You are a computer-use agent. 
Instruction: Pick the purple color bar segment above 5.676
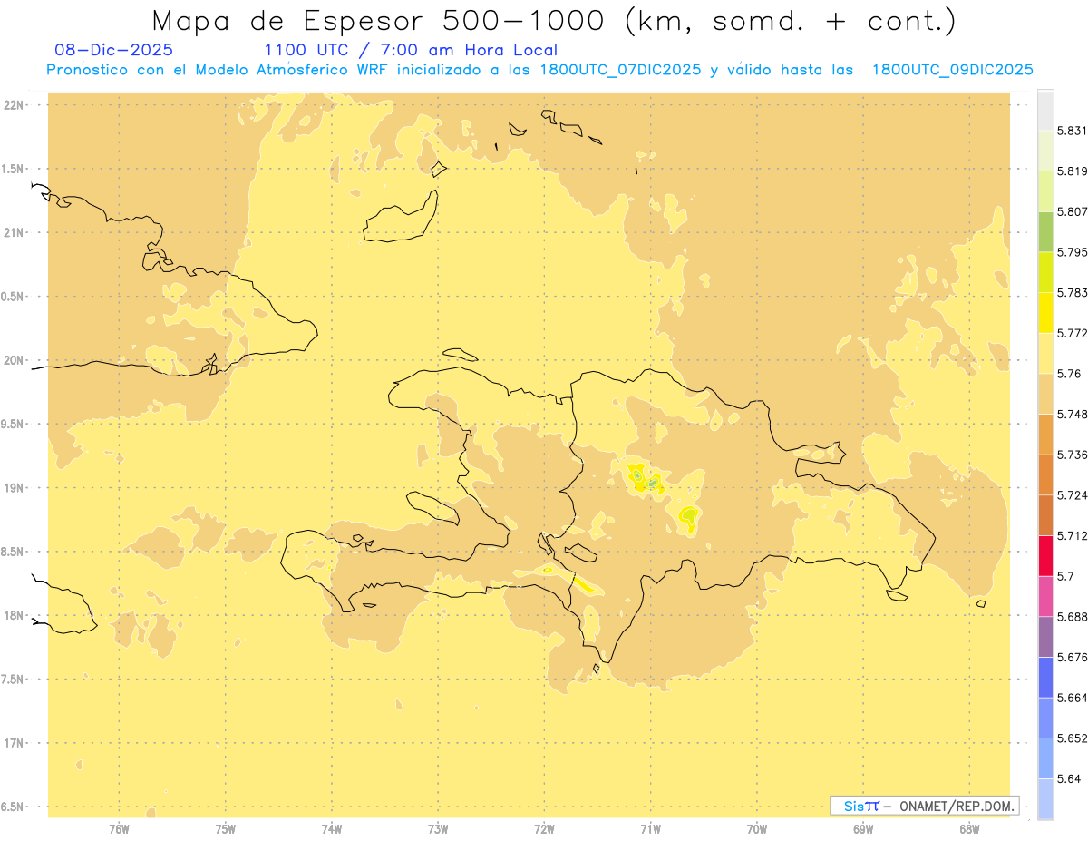point(1045,636)
